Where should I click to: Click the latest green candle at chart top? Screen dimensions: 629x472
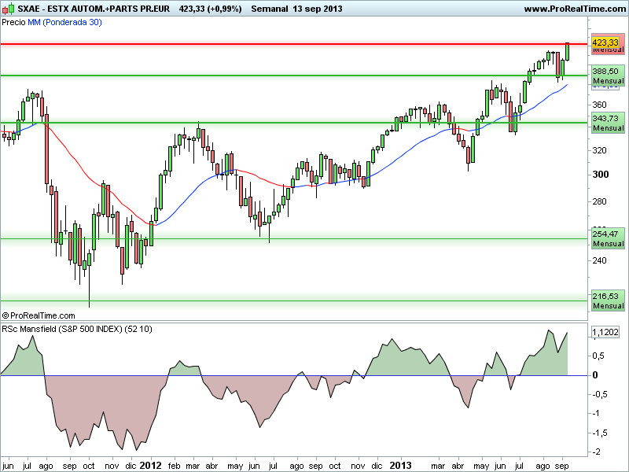point(567,52)
